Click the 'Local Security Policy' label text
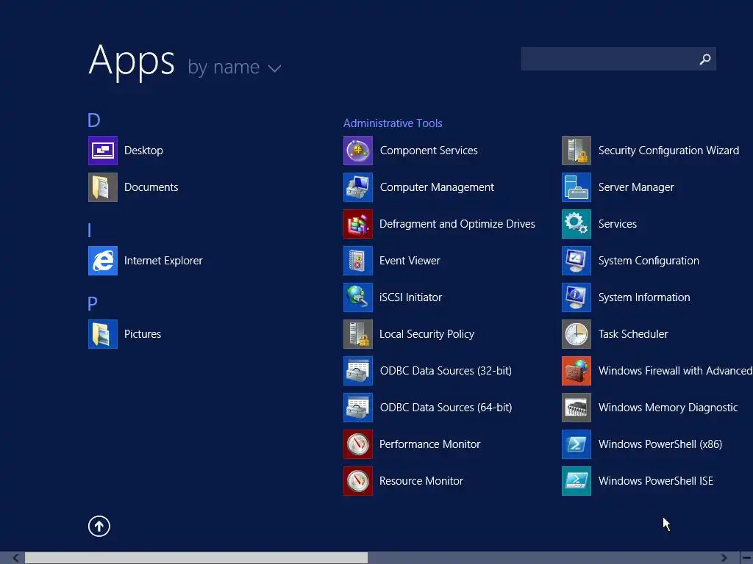The image size is (753, 564). point(427,334)
